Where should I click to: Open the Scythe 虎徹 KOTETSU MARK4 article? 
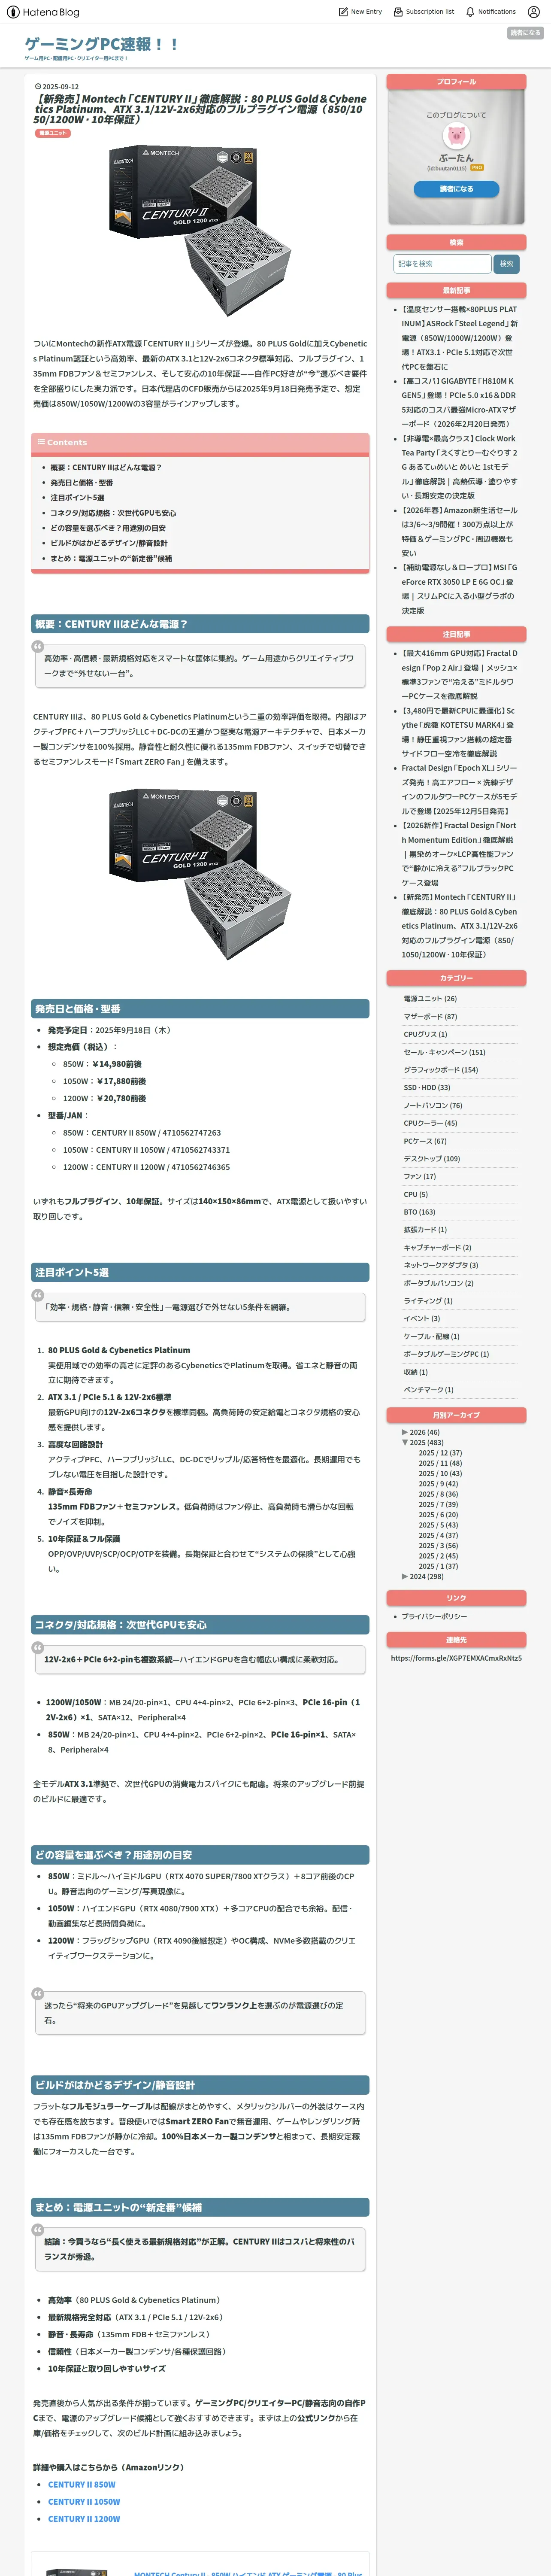459,732
